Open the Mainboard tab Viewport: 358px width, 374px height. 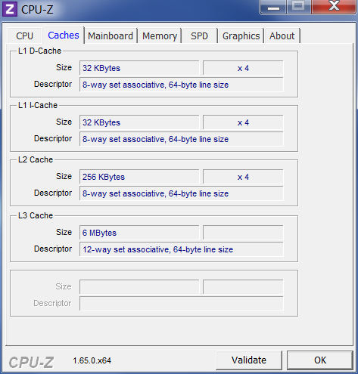(x=111, y=36)
